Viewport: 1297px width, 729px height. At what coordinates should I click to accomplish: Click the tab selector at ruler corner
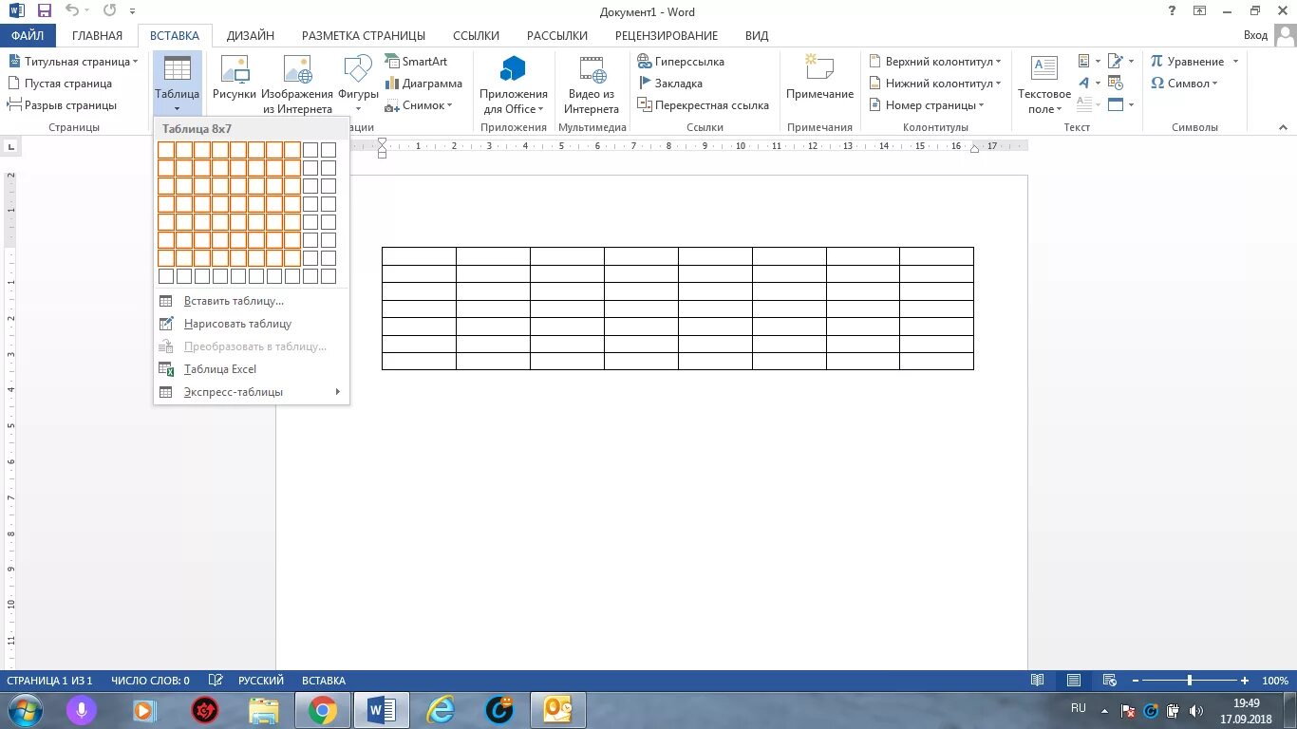(11, 146)
